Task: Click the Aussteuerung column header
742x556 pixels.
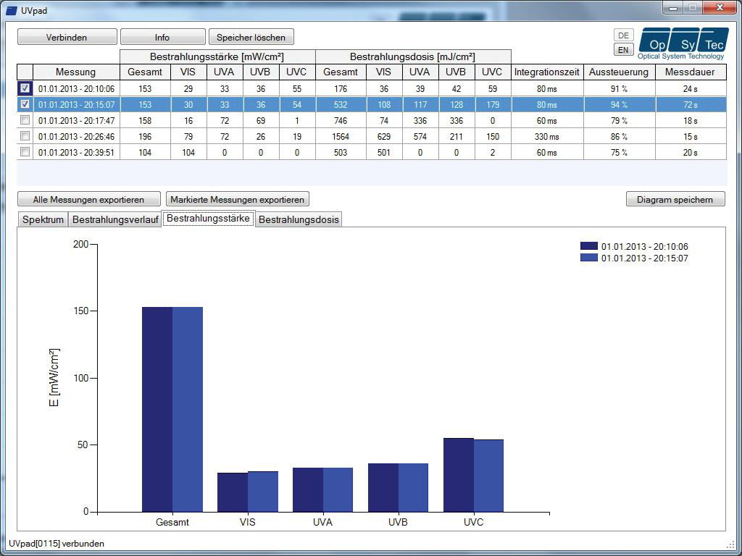Action: (619, 72)
